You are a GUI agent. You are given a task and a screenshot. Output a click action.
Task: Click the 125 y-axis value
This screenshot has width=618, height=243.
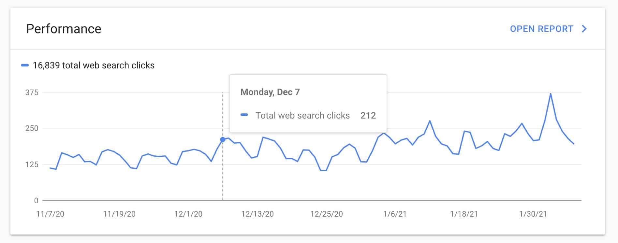[x=32, y=164]
